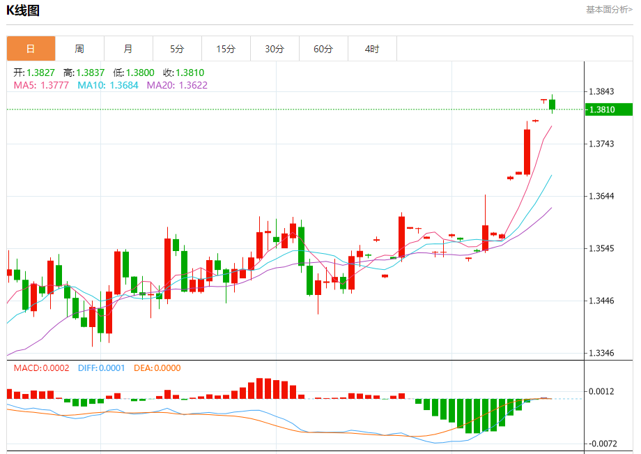Click the 开:1.3827 open value
The width and height of the screenshot is (641, 454).
click(x=34, y=73)
